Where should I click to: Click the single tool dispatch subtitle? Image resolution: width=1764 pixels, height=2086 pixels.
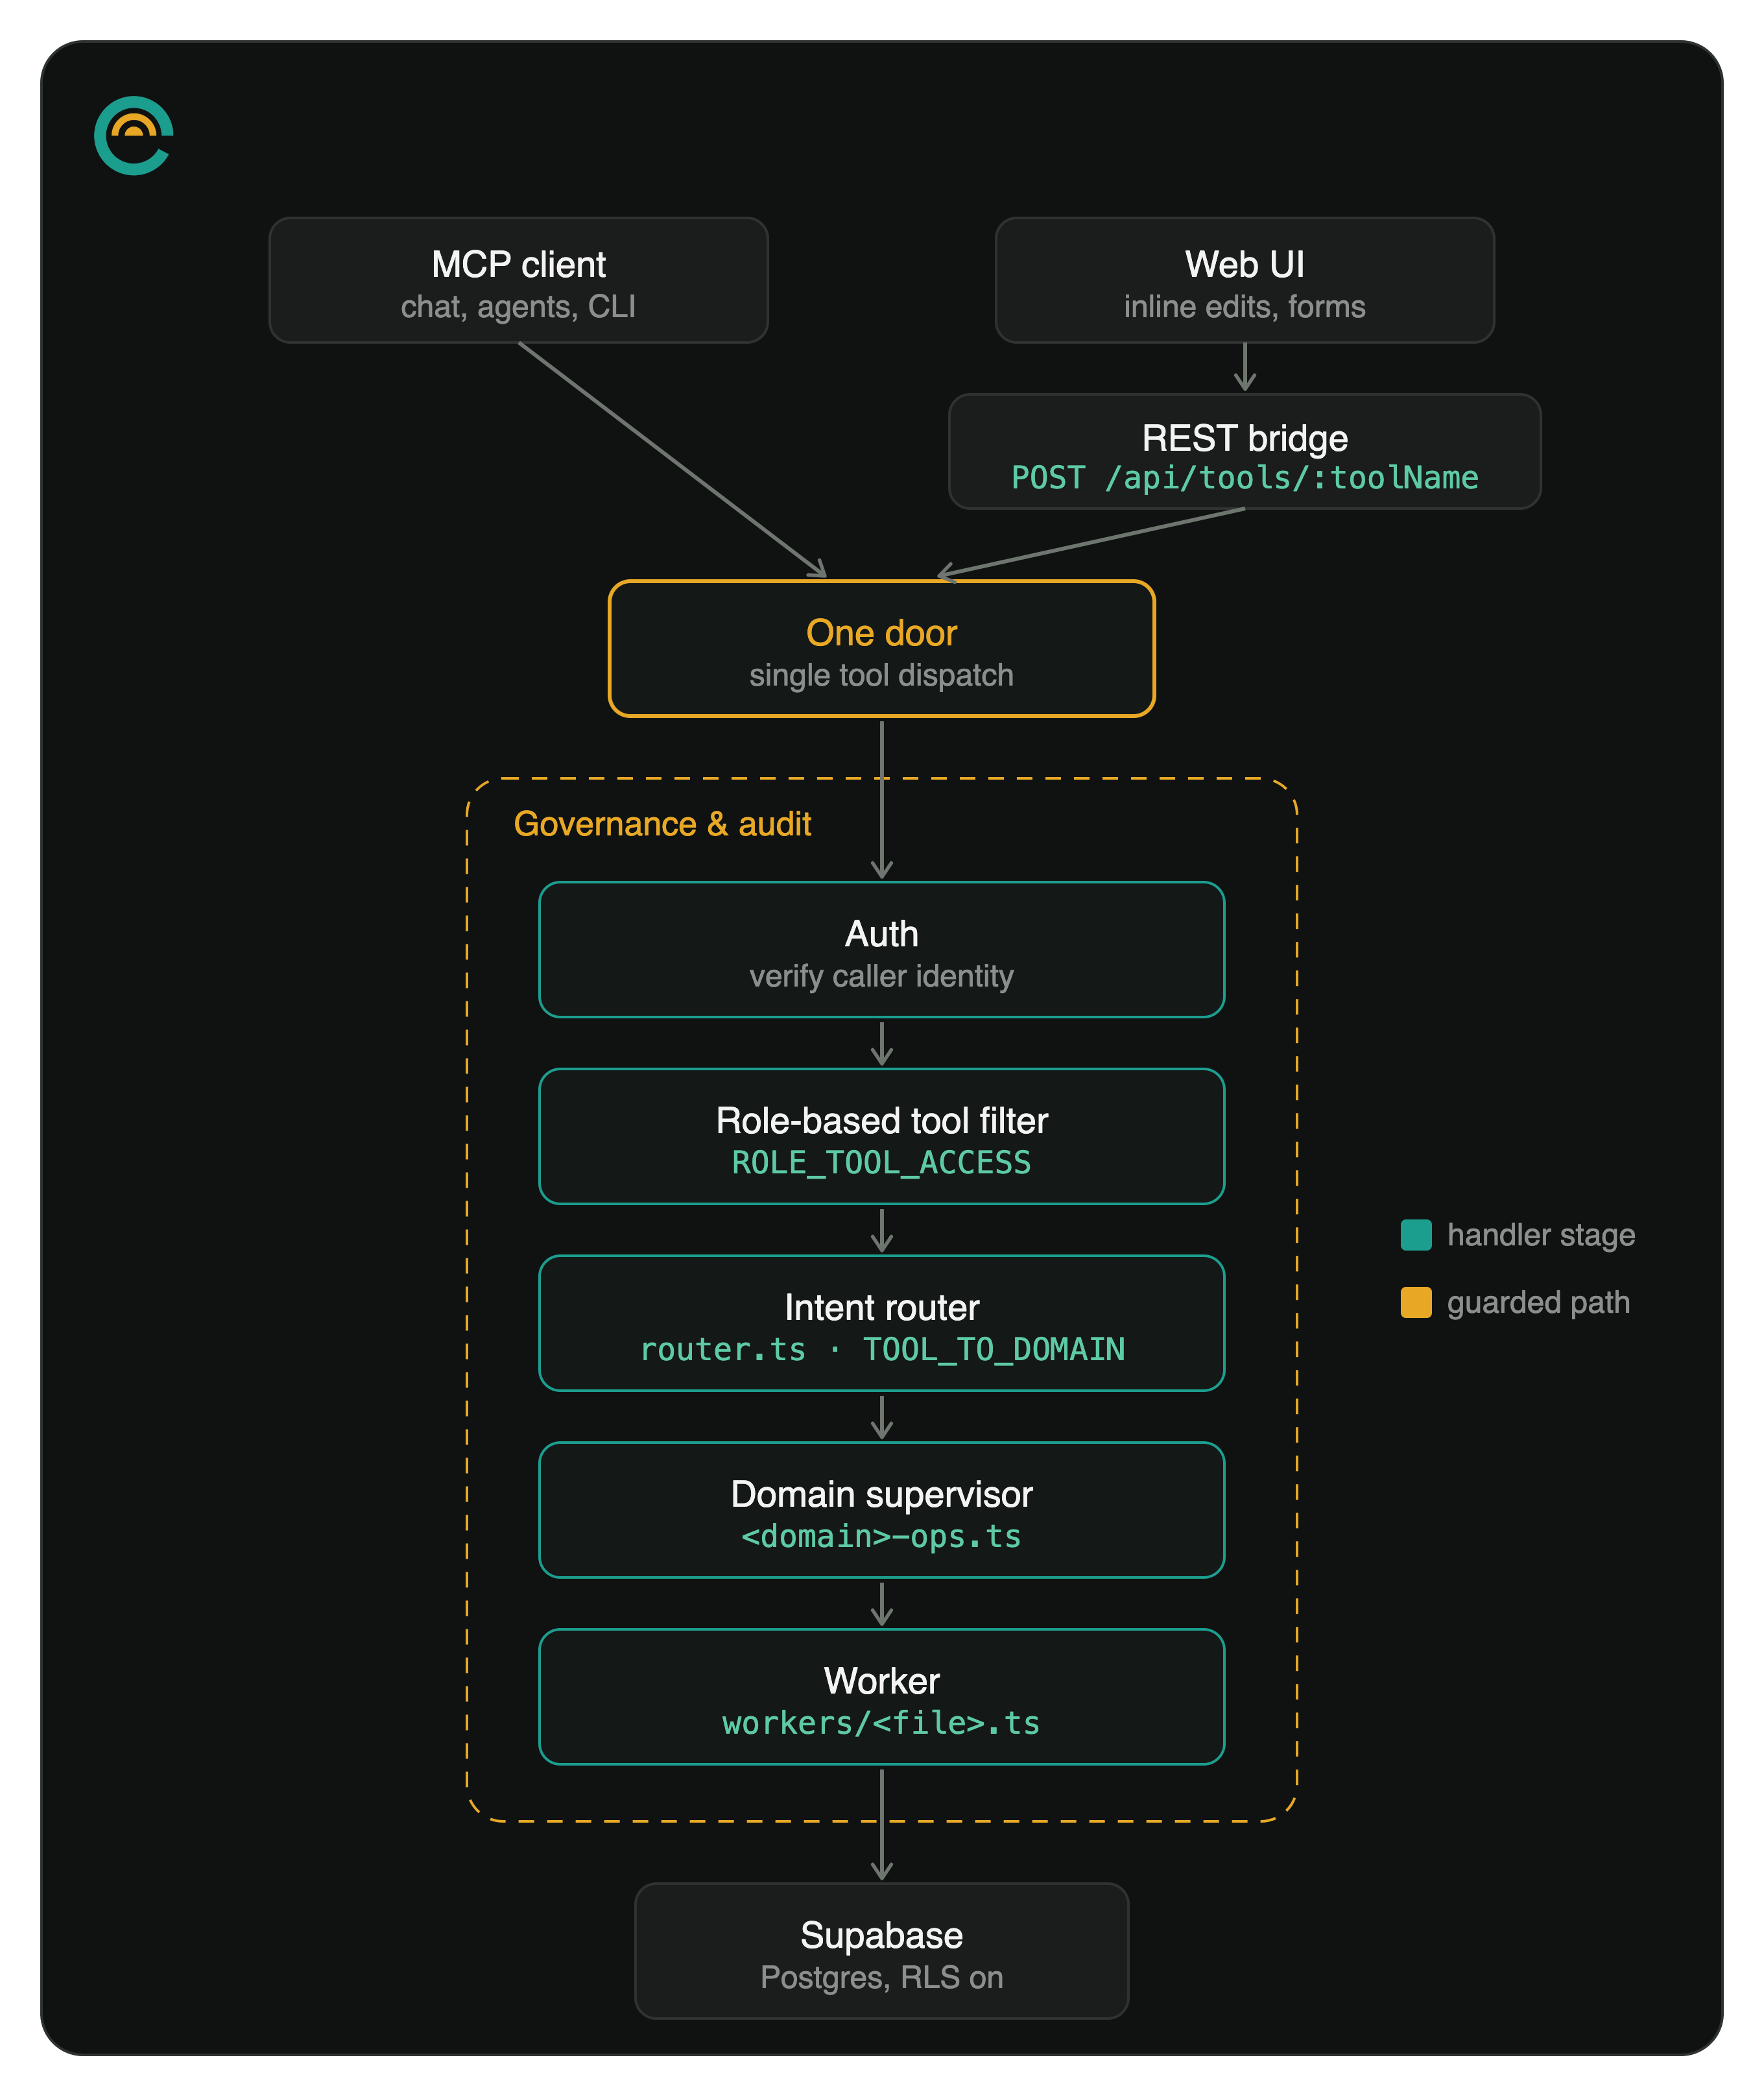(x=881, y=676)
